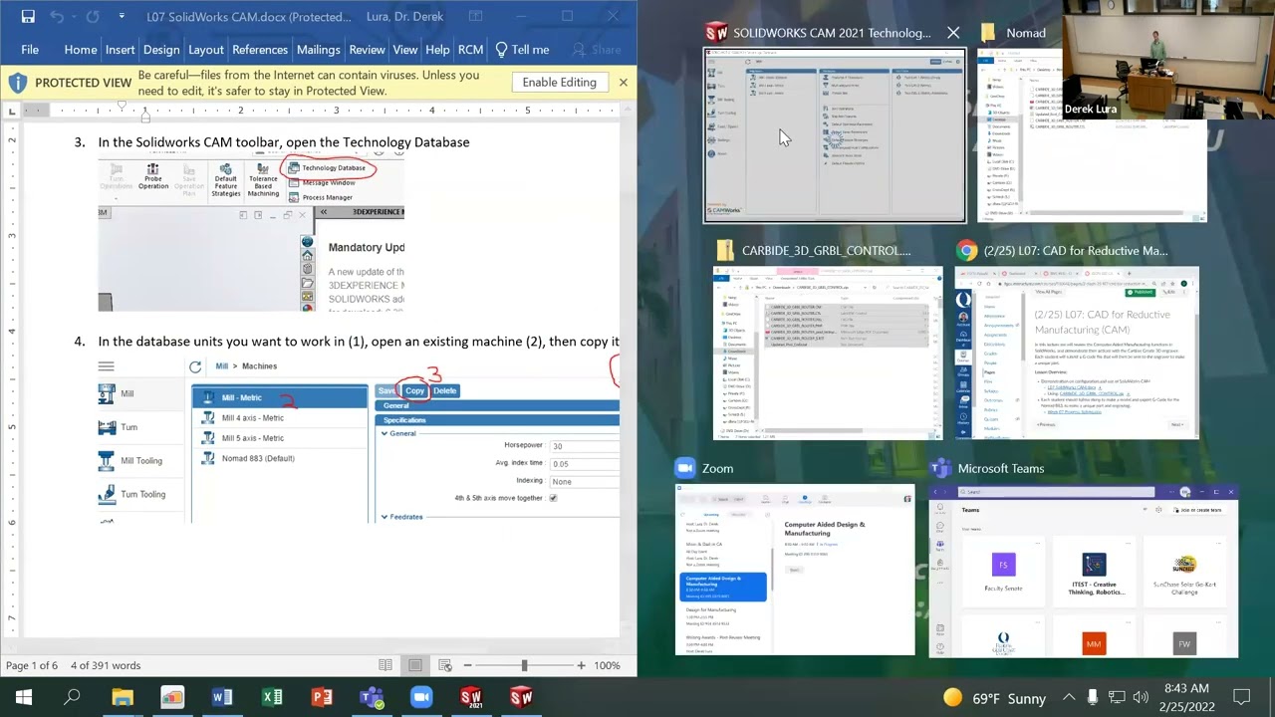The height and width of the screenshot is (717, 1275).
Task: Open the Review ribbon tab
Action: point(367,50)
